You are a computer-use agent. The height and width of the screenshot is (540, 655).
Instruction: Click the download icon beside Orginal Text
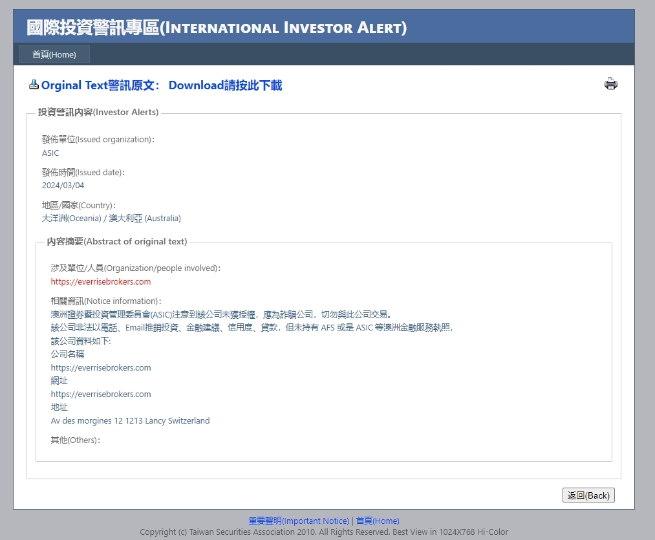(x=34, y=85)
